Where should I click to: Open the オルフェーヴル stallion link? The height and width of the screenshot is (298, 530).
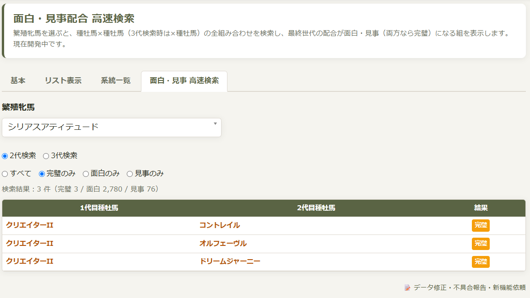pyautogui.click(x=223, y=243)
